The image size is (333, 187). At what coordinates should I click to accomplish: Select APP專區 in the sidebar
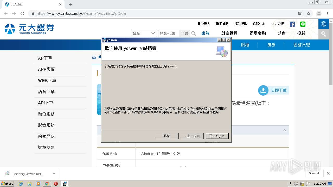click(x=60, y=69)
